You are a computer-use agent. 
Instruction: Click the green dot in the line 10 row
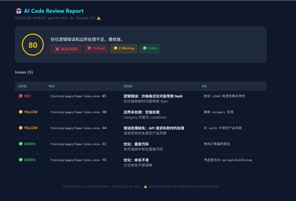click(x=21, y=160)
